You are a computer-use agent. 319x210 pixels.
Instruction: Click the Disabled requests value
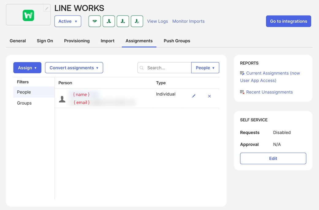point(282,132)
